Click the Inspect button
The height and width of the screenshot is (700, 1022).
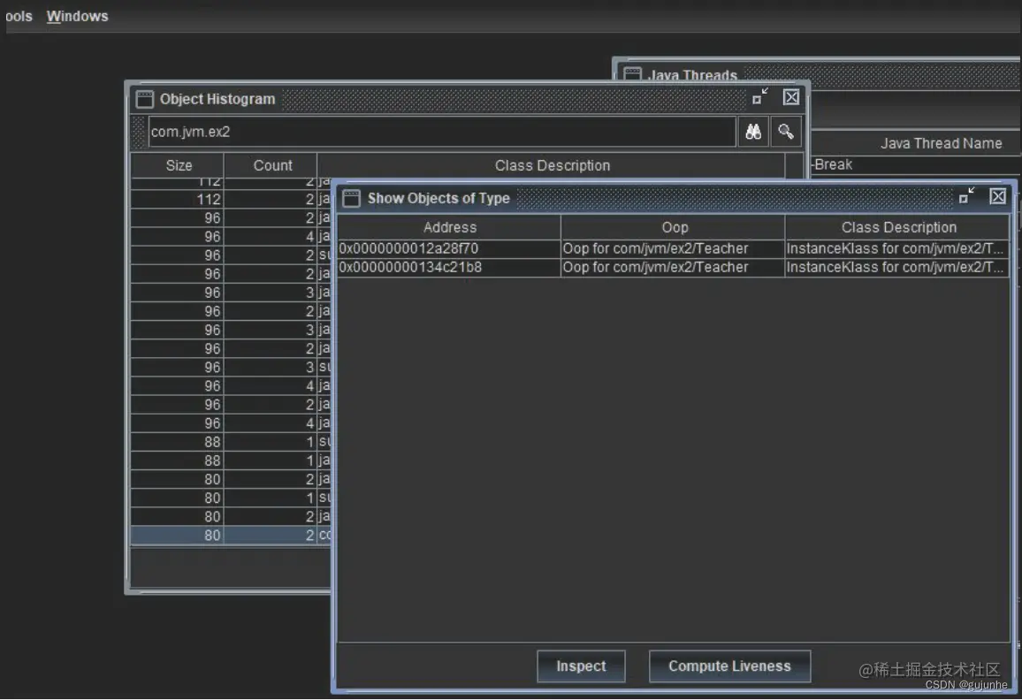pos(581,666)
